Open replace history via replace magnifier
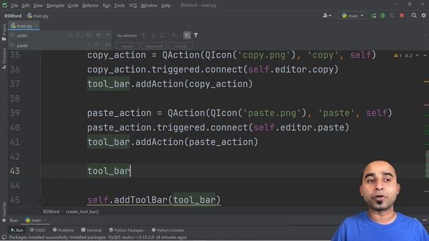The height and width of the screenshot is (241, 429). coord(12,46)
